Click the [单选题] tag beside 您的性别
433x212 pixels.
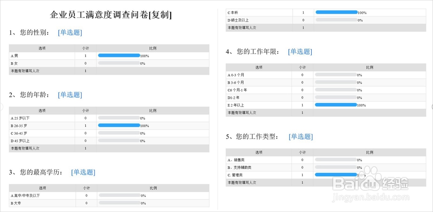click(70, 32)
